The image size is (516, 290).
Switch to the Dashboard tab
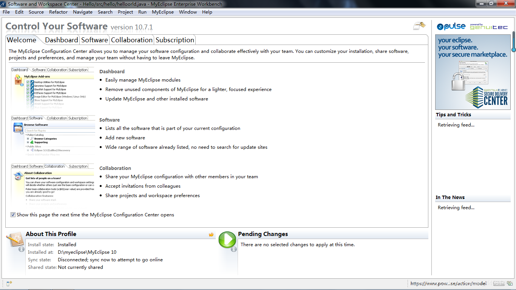61,40
